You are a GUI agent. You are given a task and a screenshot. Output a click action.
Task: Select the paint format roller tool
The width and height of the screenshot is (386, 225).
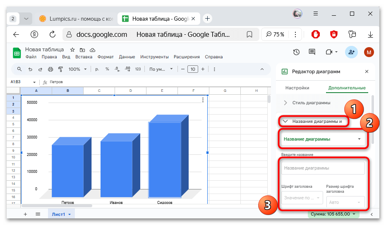point(60,69)
